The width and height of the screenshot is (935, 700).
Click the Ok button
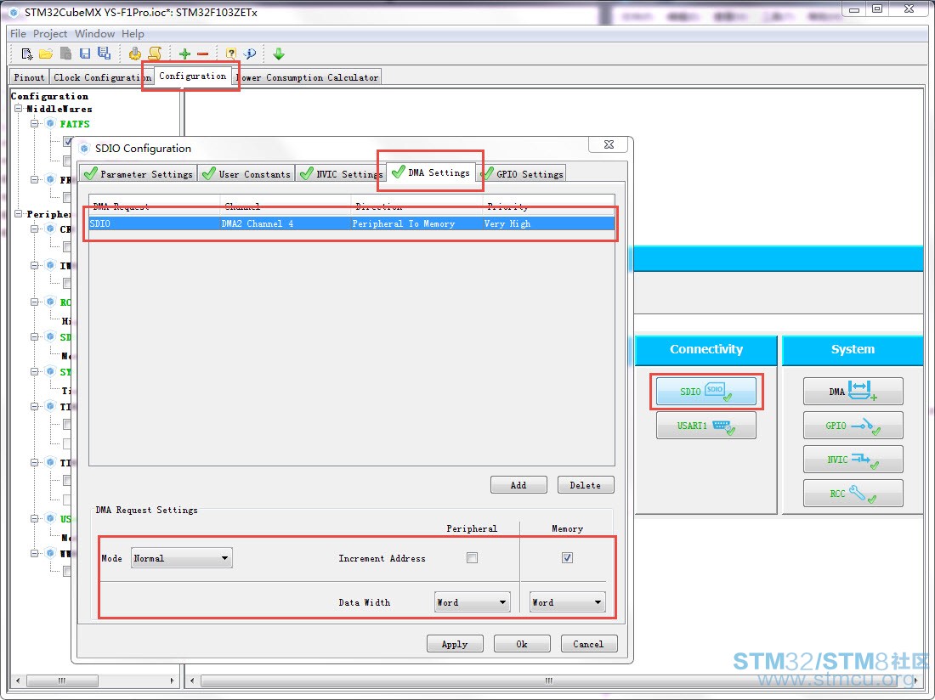click(522, 644)
